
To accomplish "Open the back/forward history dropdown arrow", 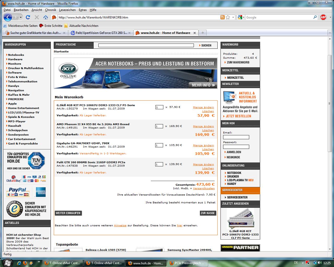I will click(21, 17).
